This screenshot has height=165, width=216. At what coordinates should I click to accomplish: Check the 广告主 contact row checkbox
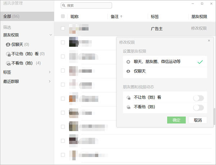click(63, 28)
